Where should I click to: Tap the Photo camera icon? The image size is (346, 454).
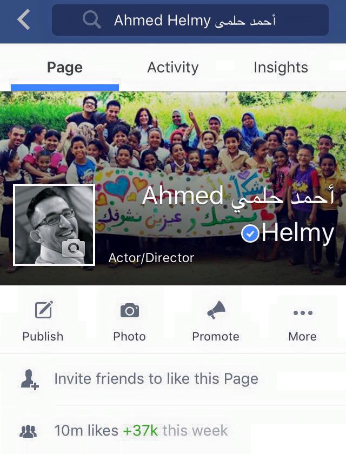130,310
